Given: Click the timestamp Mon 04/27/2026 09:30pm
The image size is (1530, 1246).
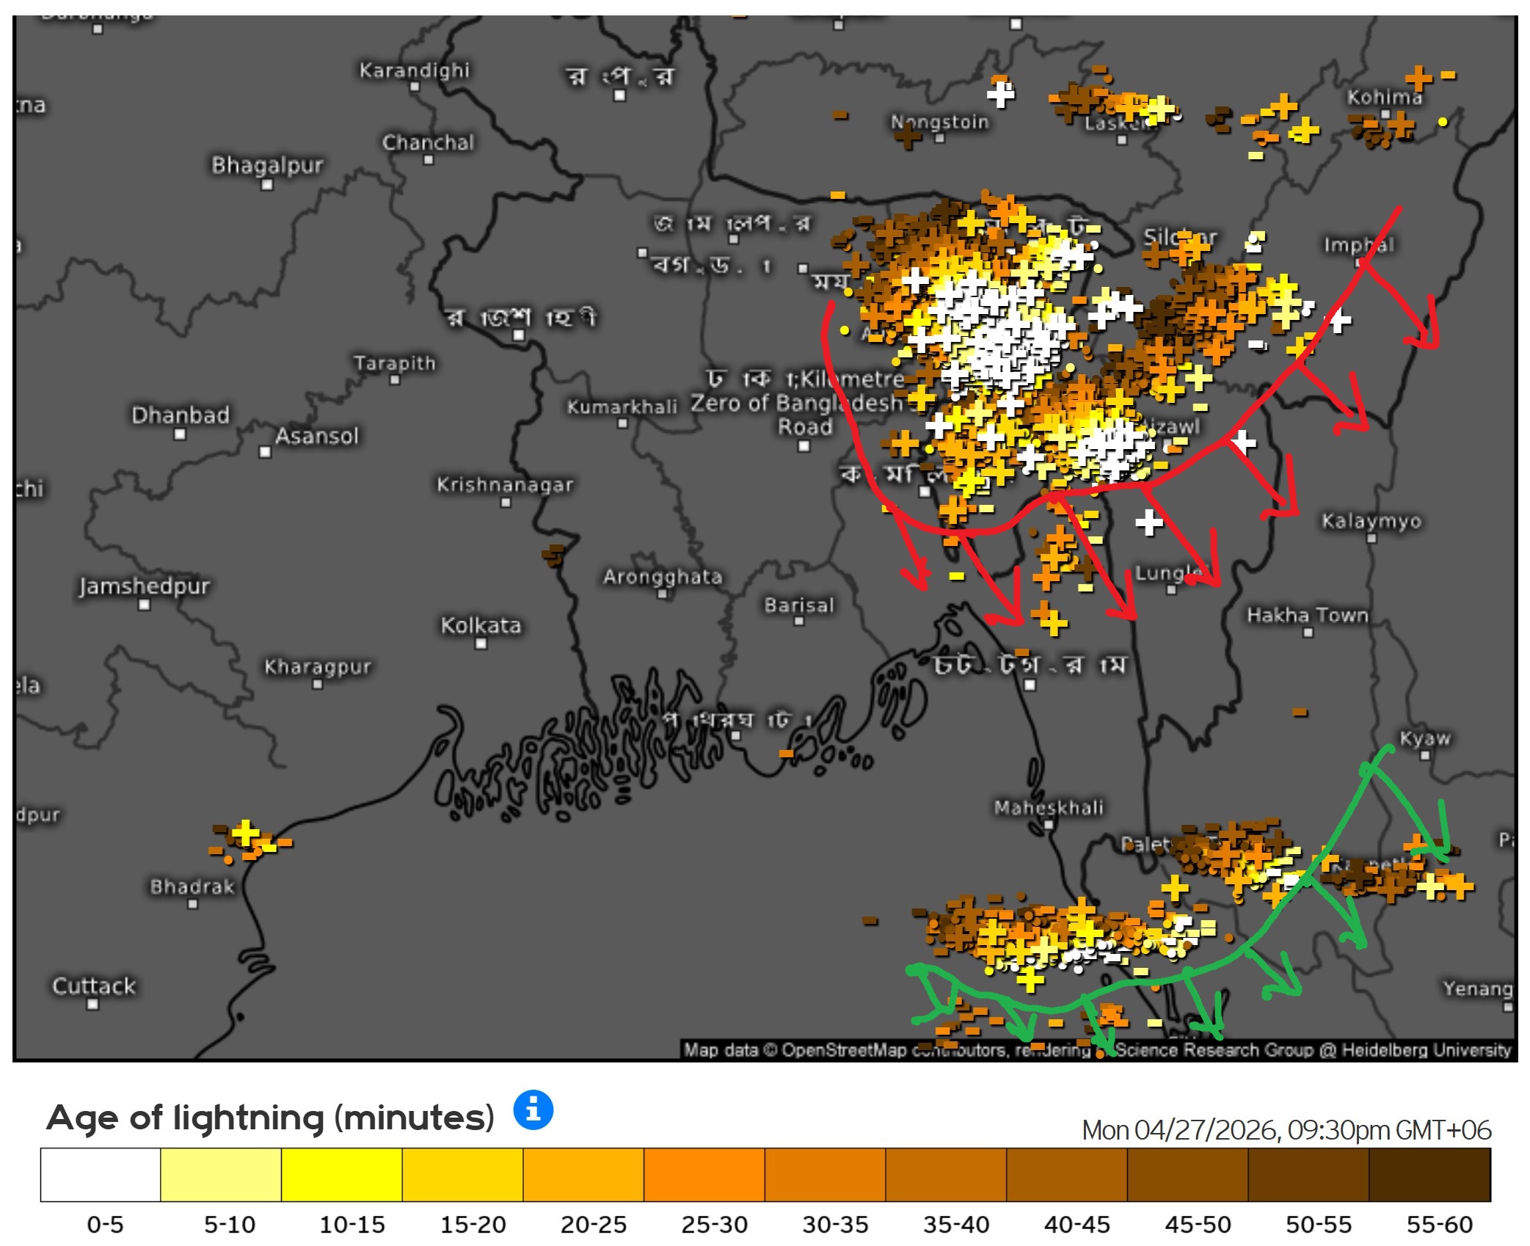Looking at the screenshot, I should click(1286, 1129).
